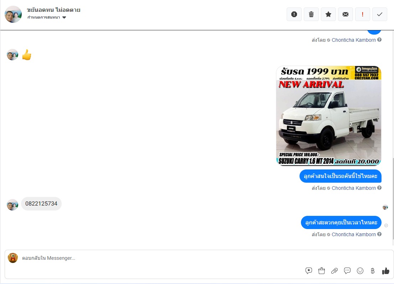Click help icon beside top Chonticha Kamborn
The width and height of the screenshot is (394, 284).
[379, 40]
